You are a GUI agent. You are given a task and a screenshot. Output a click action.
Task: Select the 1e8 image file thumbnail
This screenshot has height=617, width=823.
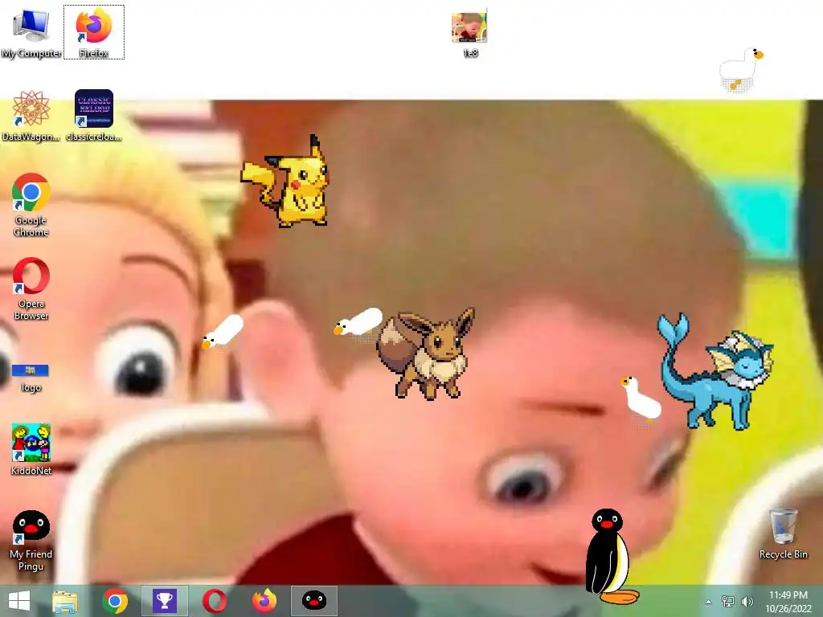coord(469,32)
